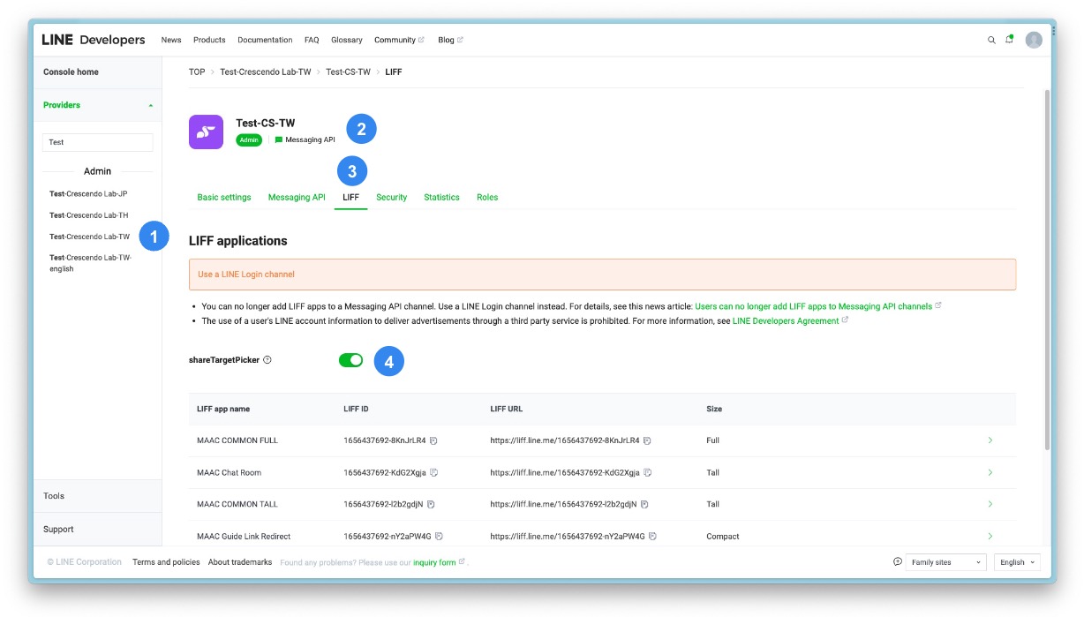Open Support in the sidebar
The height and width of the screenshot is (617, 1084).
pyautogui.click(x=58, y=530)
